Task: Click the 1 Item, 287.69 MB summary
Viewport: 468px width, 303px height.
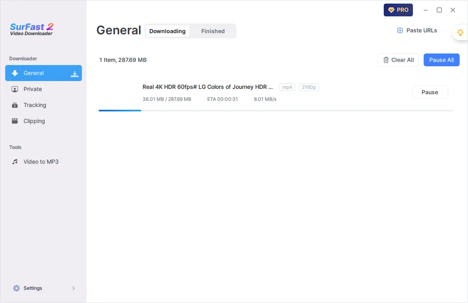Action: tap(123, 60)
